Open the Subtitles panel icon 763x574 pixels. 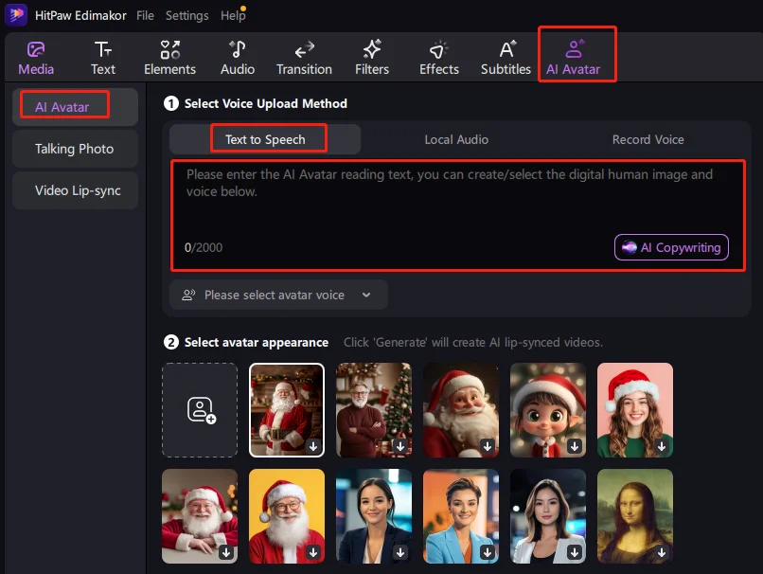pyautogui.click(x=506, y=50)
